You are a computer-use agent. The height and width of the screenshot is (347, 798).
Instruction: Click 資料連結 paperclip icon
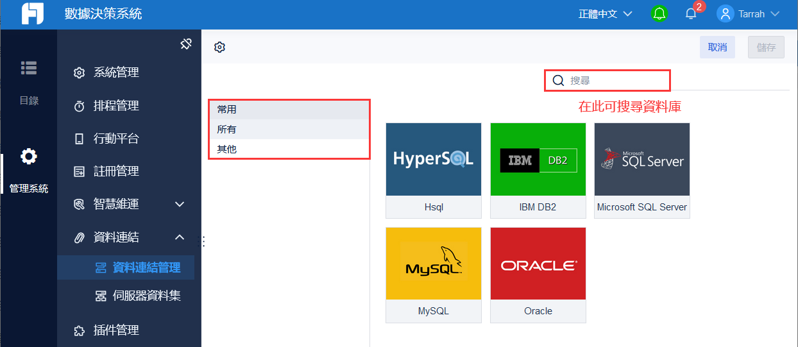(79, 237)
